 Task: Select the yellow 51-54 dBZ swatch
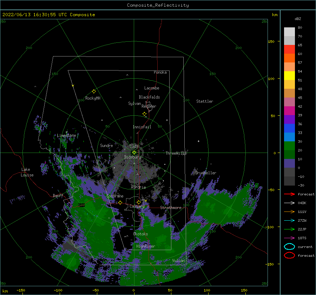click(289, 76)
